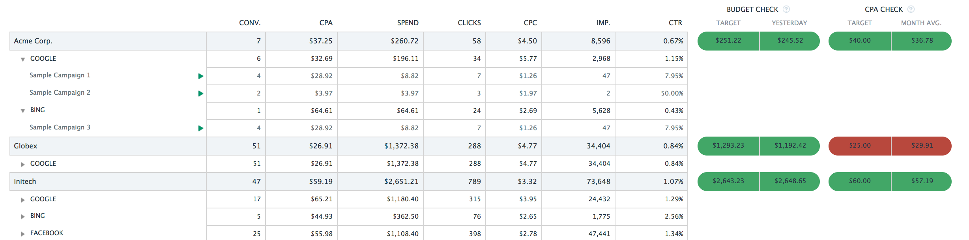Sort by the CTR column header
Image resolution: width=969 pixels, height=240 pixels.
click(675, 23)
